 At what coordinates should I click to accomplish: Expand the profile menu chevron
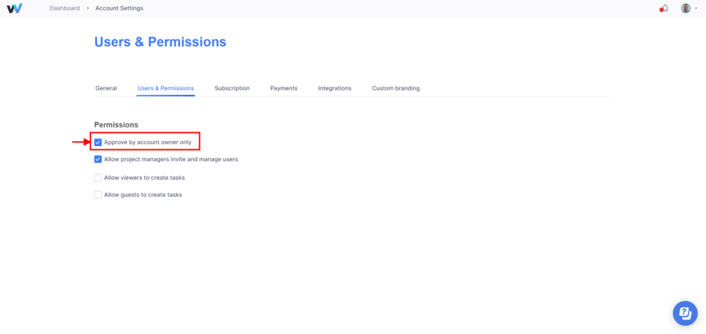pos(696,8)
